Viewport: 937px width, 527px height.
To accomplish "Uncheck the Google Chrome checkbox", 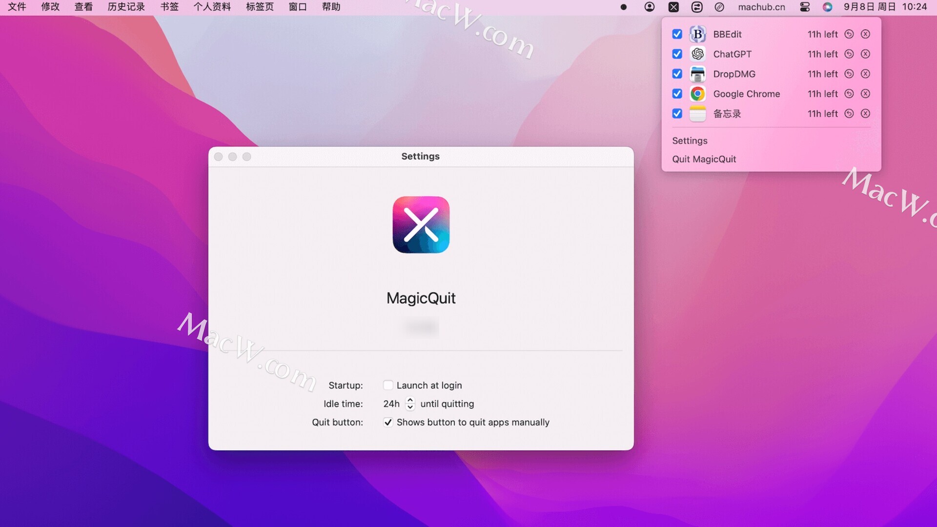I will [677, 94].
